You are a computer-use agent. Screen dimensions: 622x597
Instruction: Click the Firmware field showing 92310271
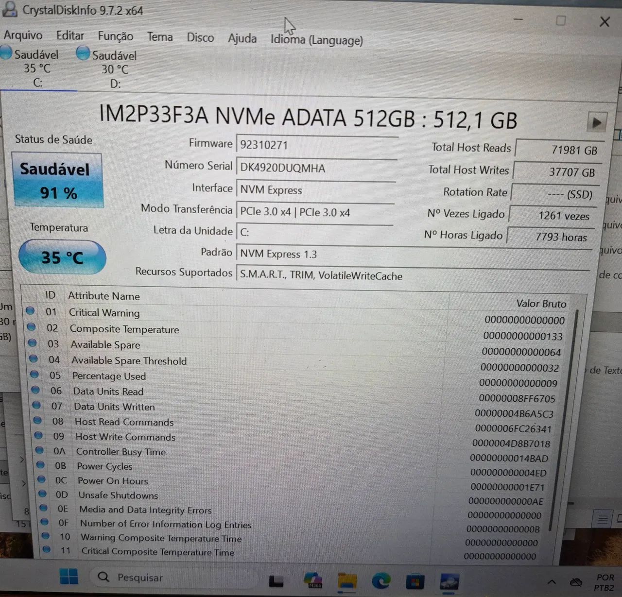point(317,145)
